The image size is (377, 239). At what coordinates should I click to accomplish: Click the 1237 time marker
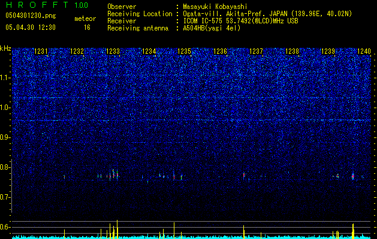pyautogui.click(x=257, y=51)
